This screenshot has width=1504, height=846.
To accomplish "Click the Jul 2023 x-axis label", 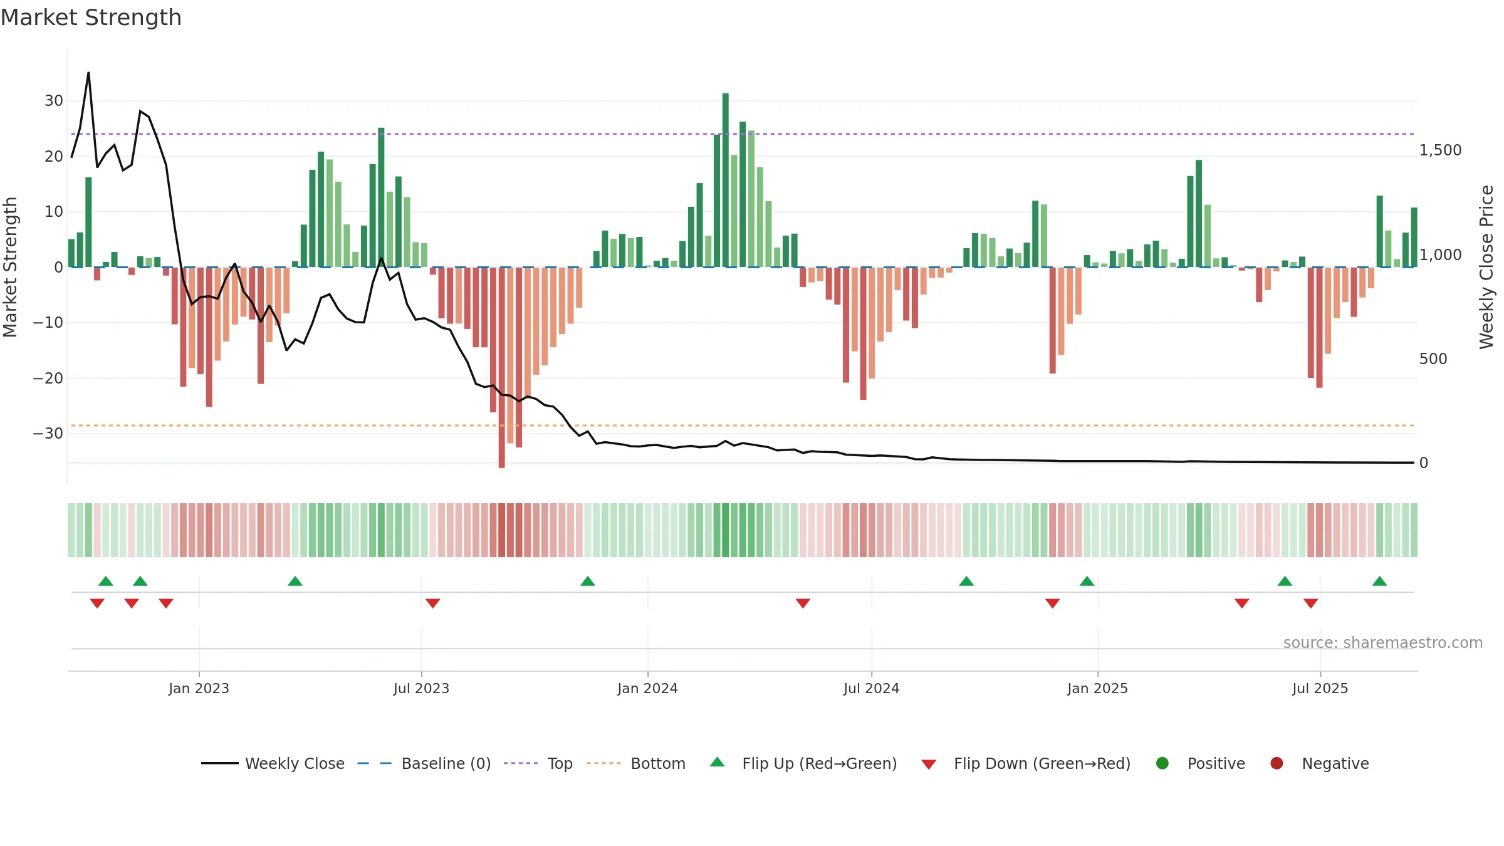I will click(421, 688).
